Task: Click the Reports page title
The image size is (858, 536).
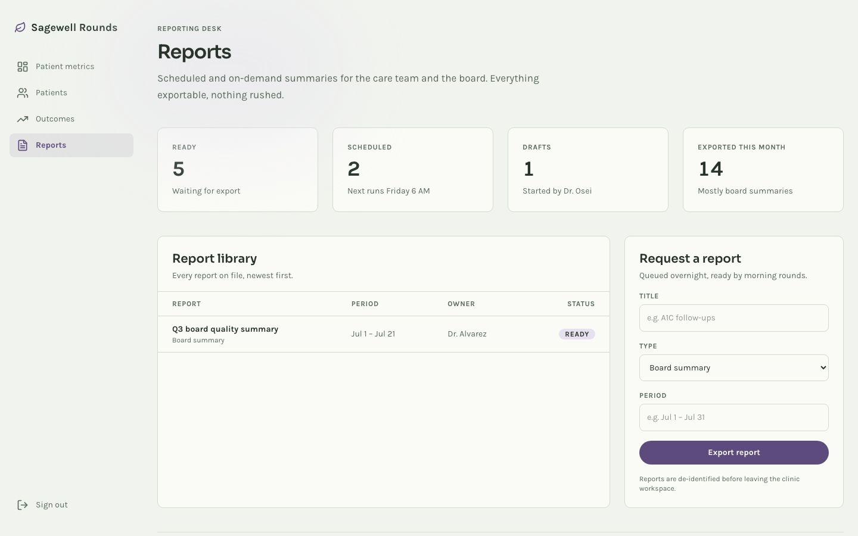Action: tap(194, 52)
